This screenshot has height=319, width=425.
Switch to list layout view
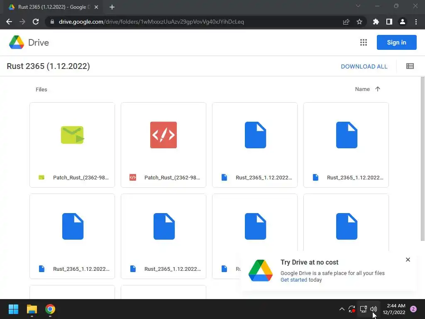point(410,66)
